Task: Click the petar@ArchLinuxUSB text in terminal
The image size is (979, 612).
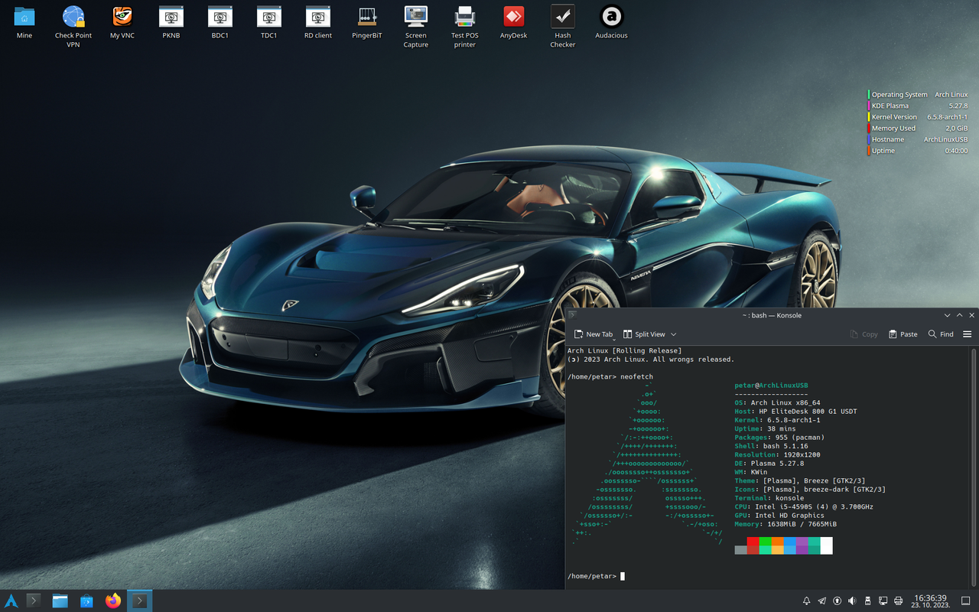Action: (771, 386)
